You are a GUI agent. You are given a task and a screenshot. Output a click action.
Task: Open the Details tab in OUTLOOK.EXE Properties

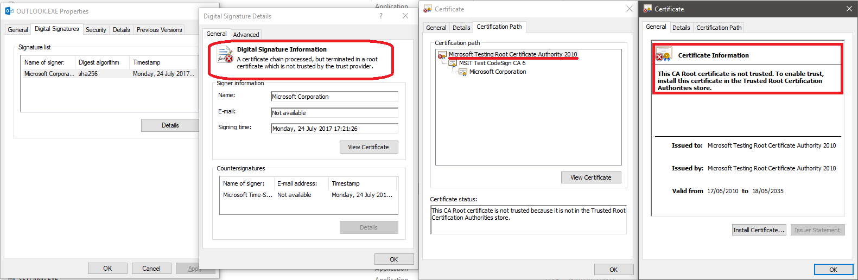pyautogui.click(x=122, y=30)
